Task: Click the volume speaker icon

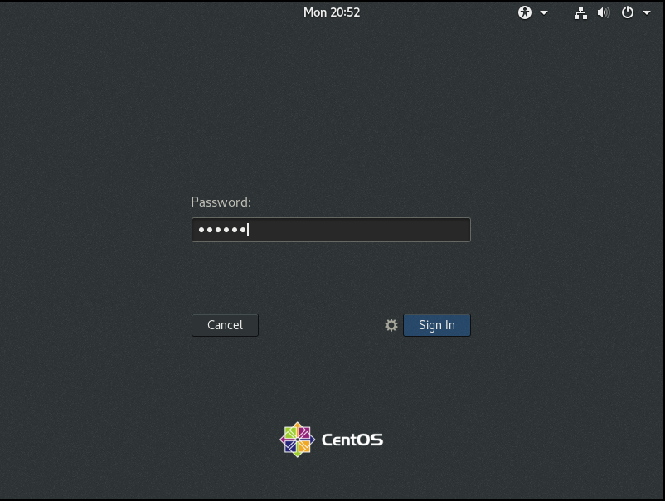Action: [604, 12]
